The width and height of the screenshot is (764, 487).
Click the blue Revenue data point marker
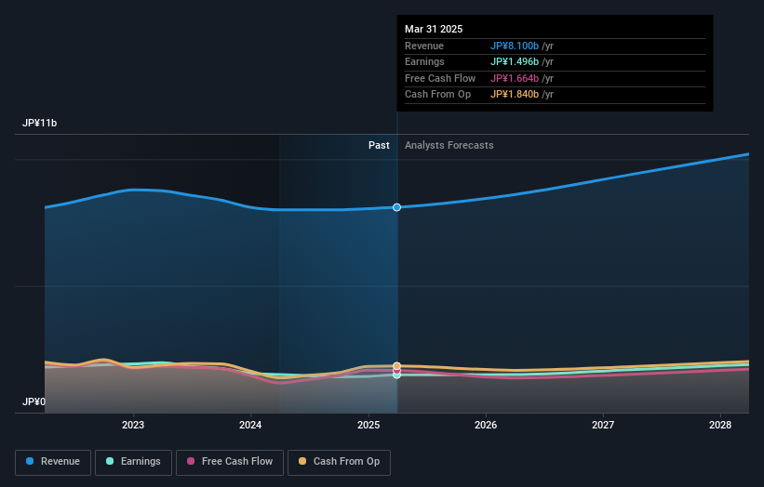(396, 207)
